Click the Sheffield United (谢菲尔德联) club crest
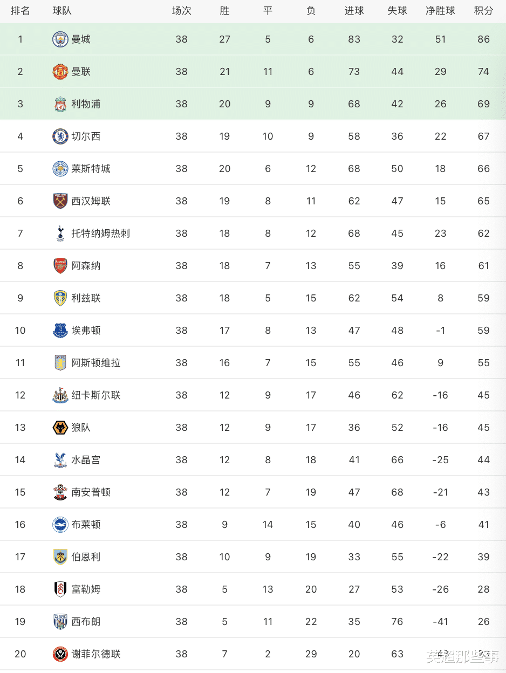Image resolution: width=506 pixels, height=673 pixels. click(x=60, y=654)
